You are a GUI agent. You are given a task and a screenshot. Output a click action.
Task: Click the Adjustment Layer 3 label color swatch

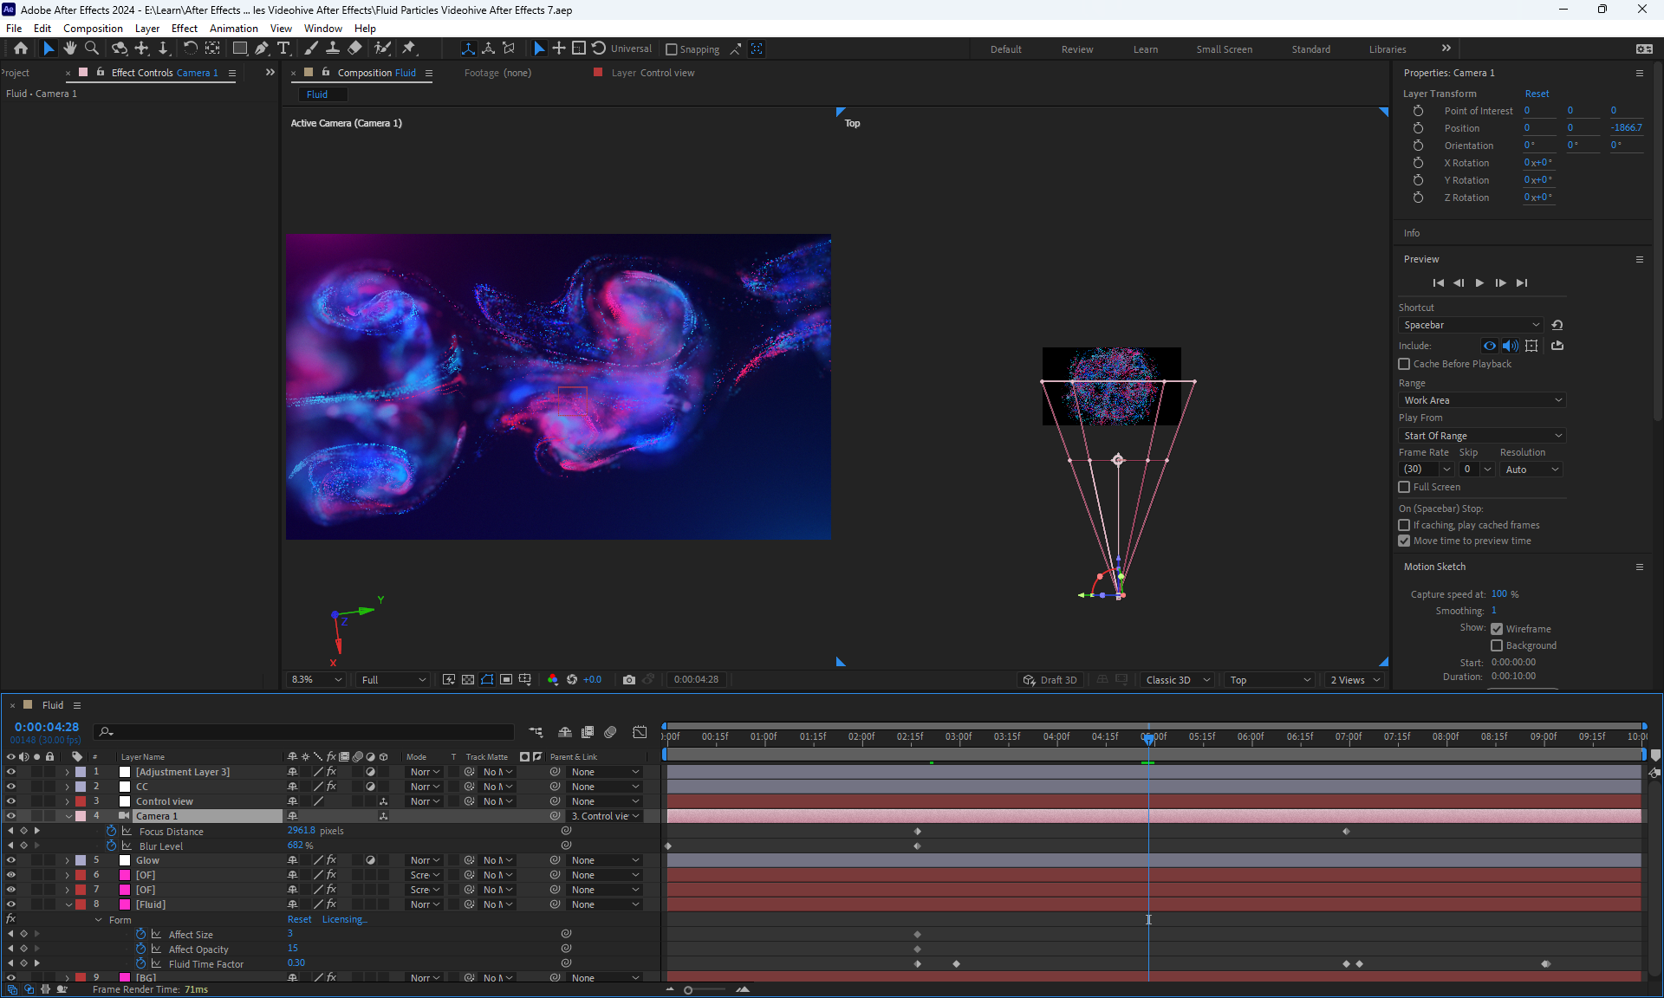81,772
